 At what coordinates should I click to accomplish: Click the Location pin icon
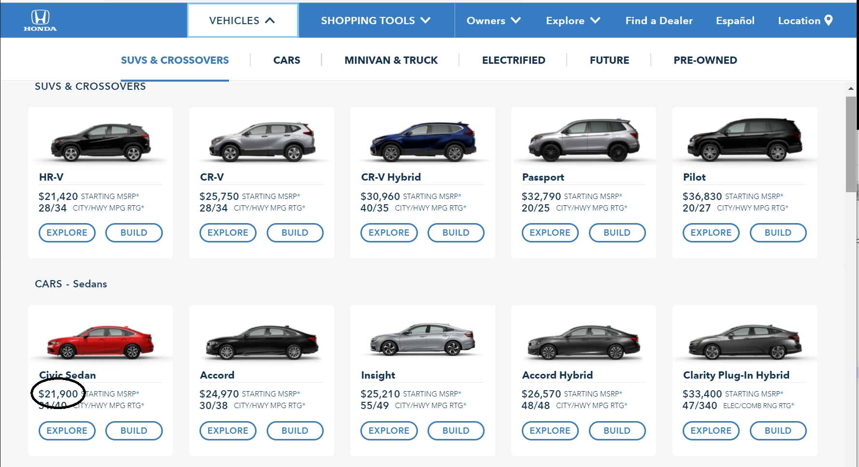tap(829, 20)
